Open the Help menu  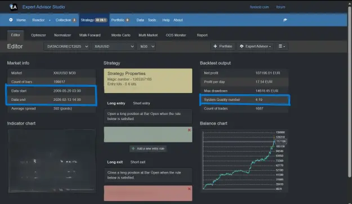166,20
